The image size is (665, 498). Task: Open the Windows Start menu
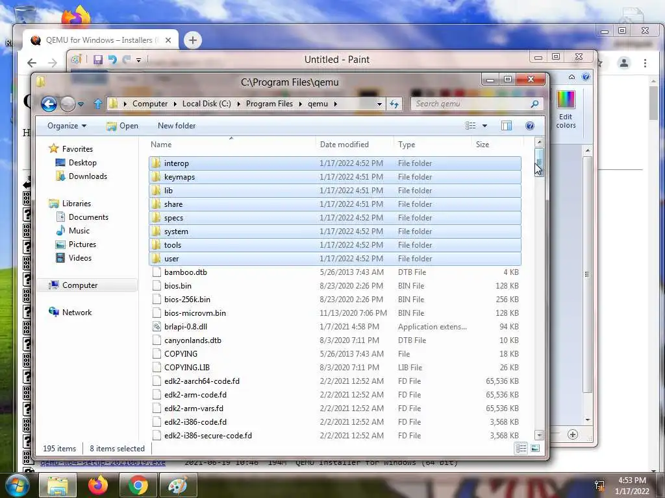point(17,485)
